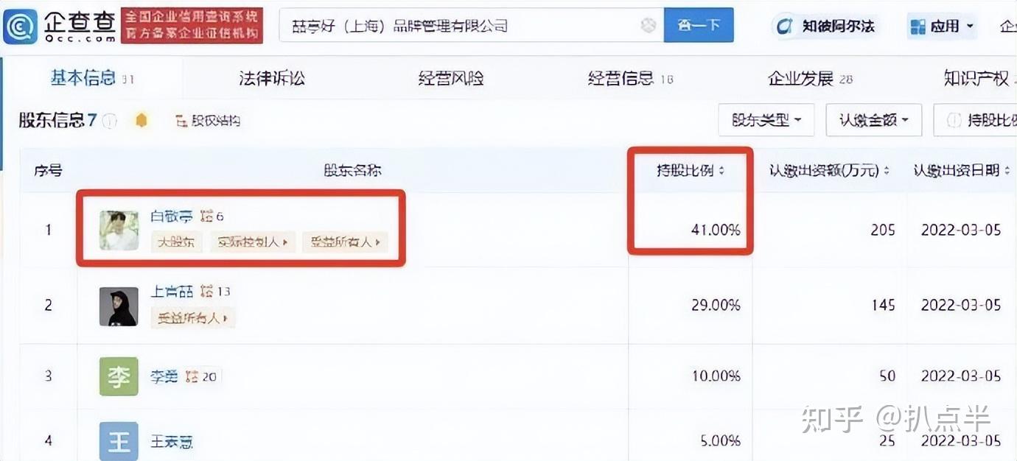Viewport: 1017px width, 461px height.
Task: Switch to the 经营信息 tab
Action: (x=630, y=78)
